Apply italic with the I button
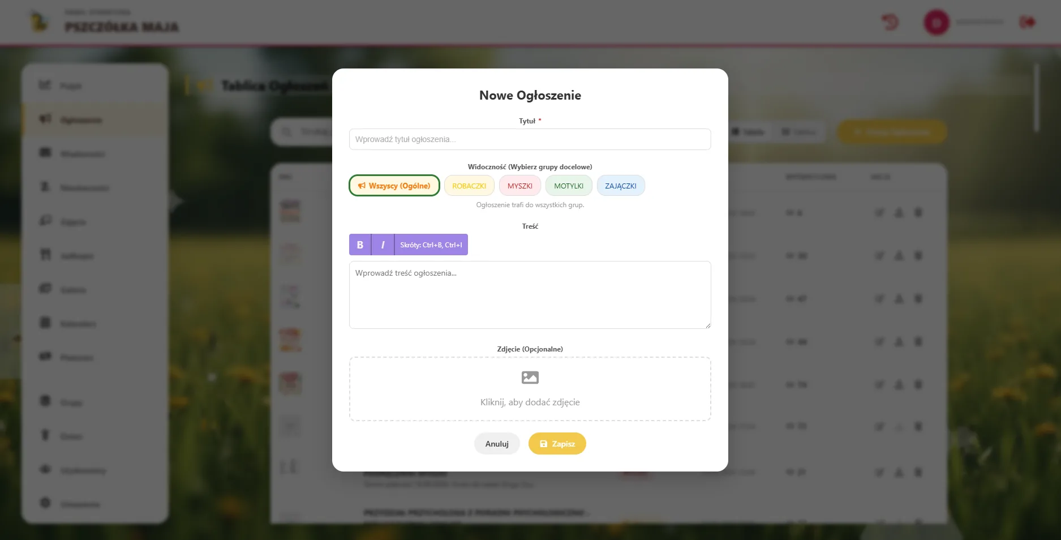Viewport: 1061px width, 540px height. point(383,245)
